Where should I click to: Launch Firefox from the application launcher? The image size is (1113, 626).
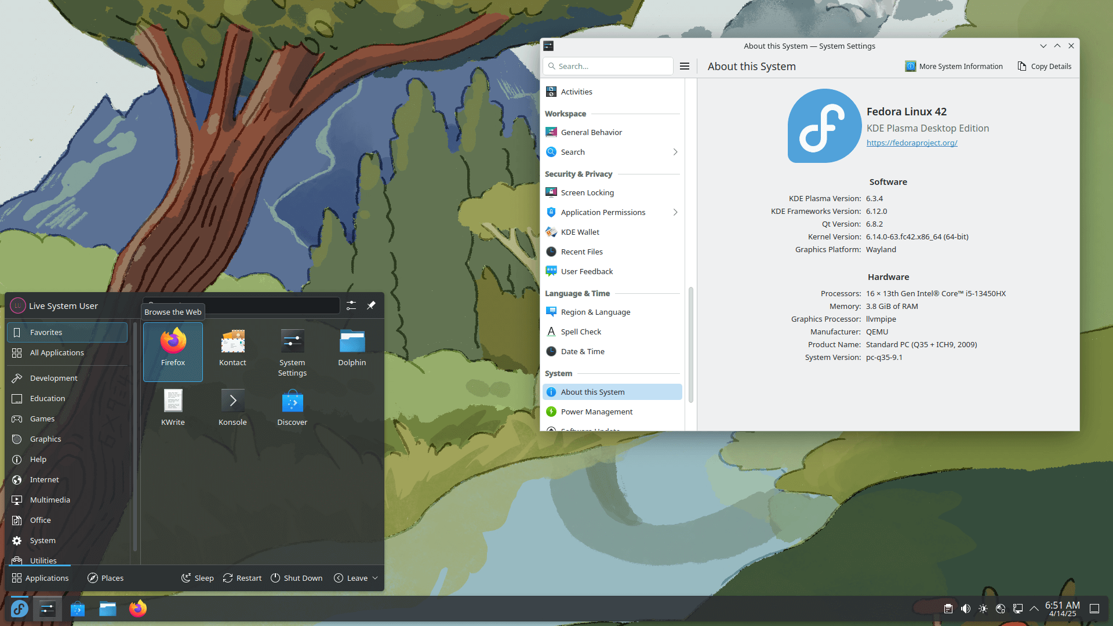pos(173,348)
